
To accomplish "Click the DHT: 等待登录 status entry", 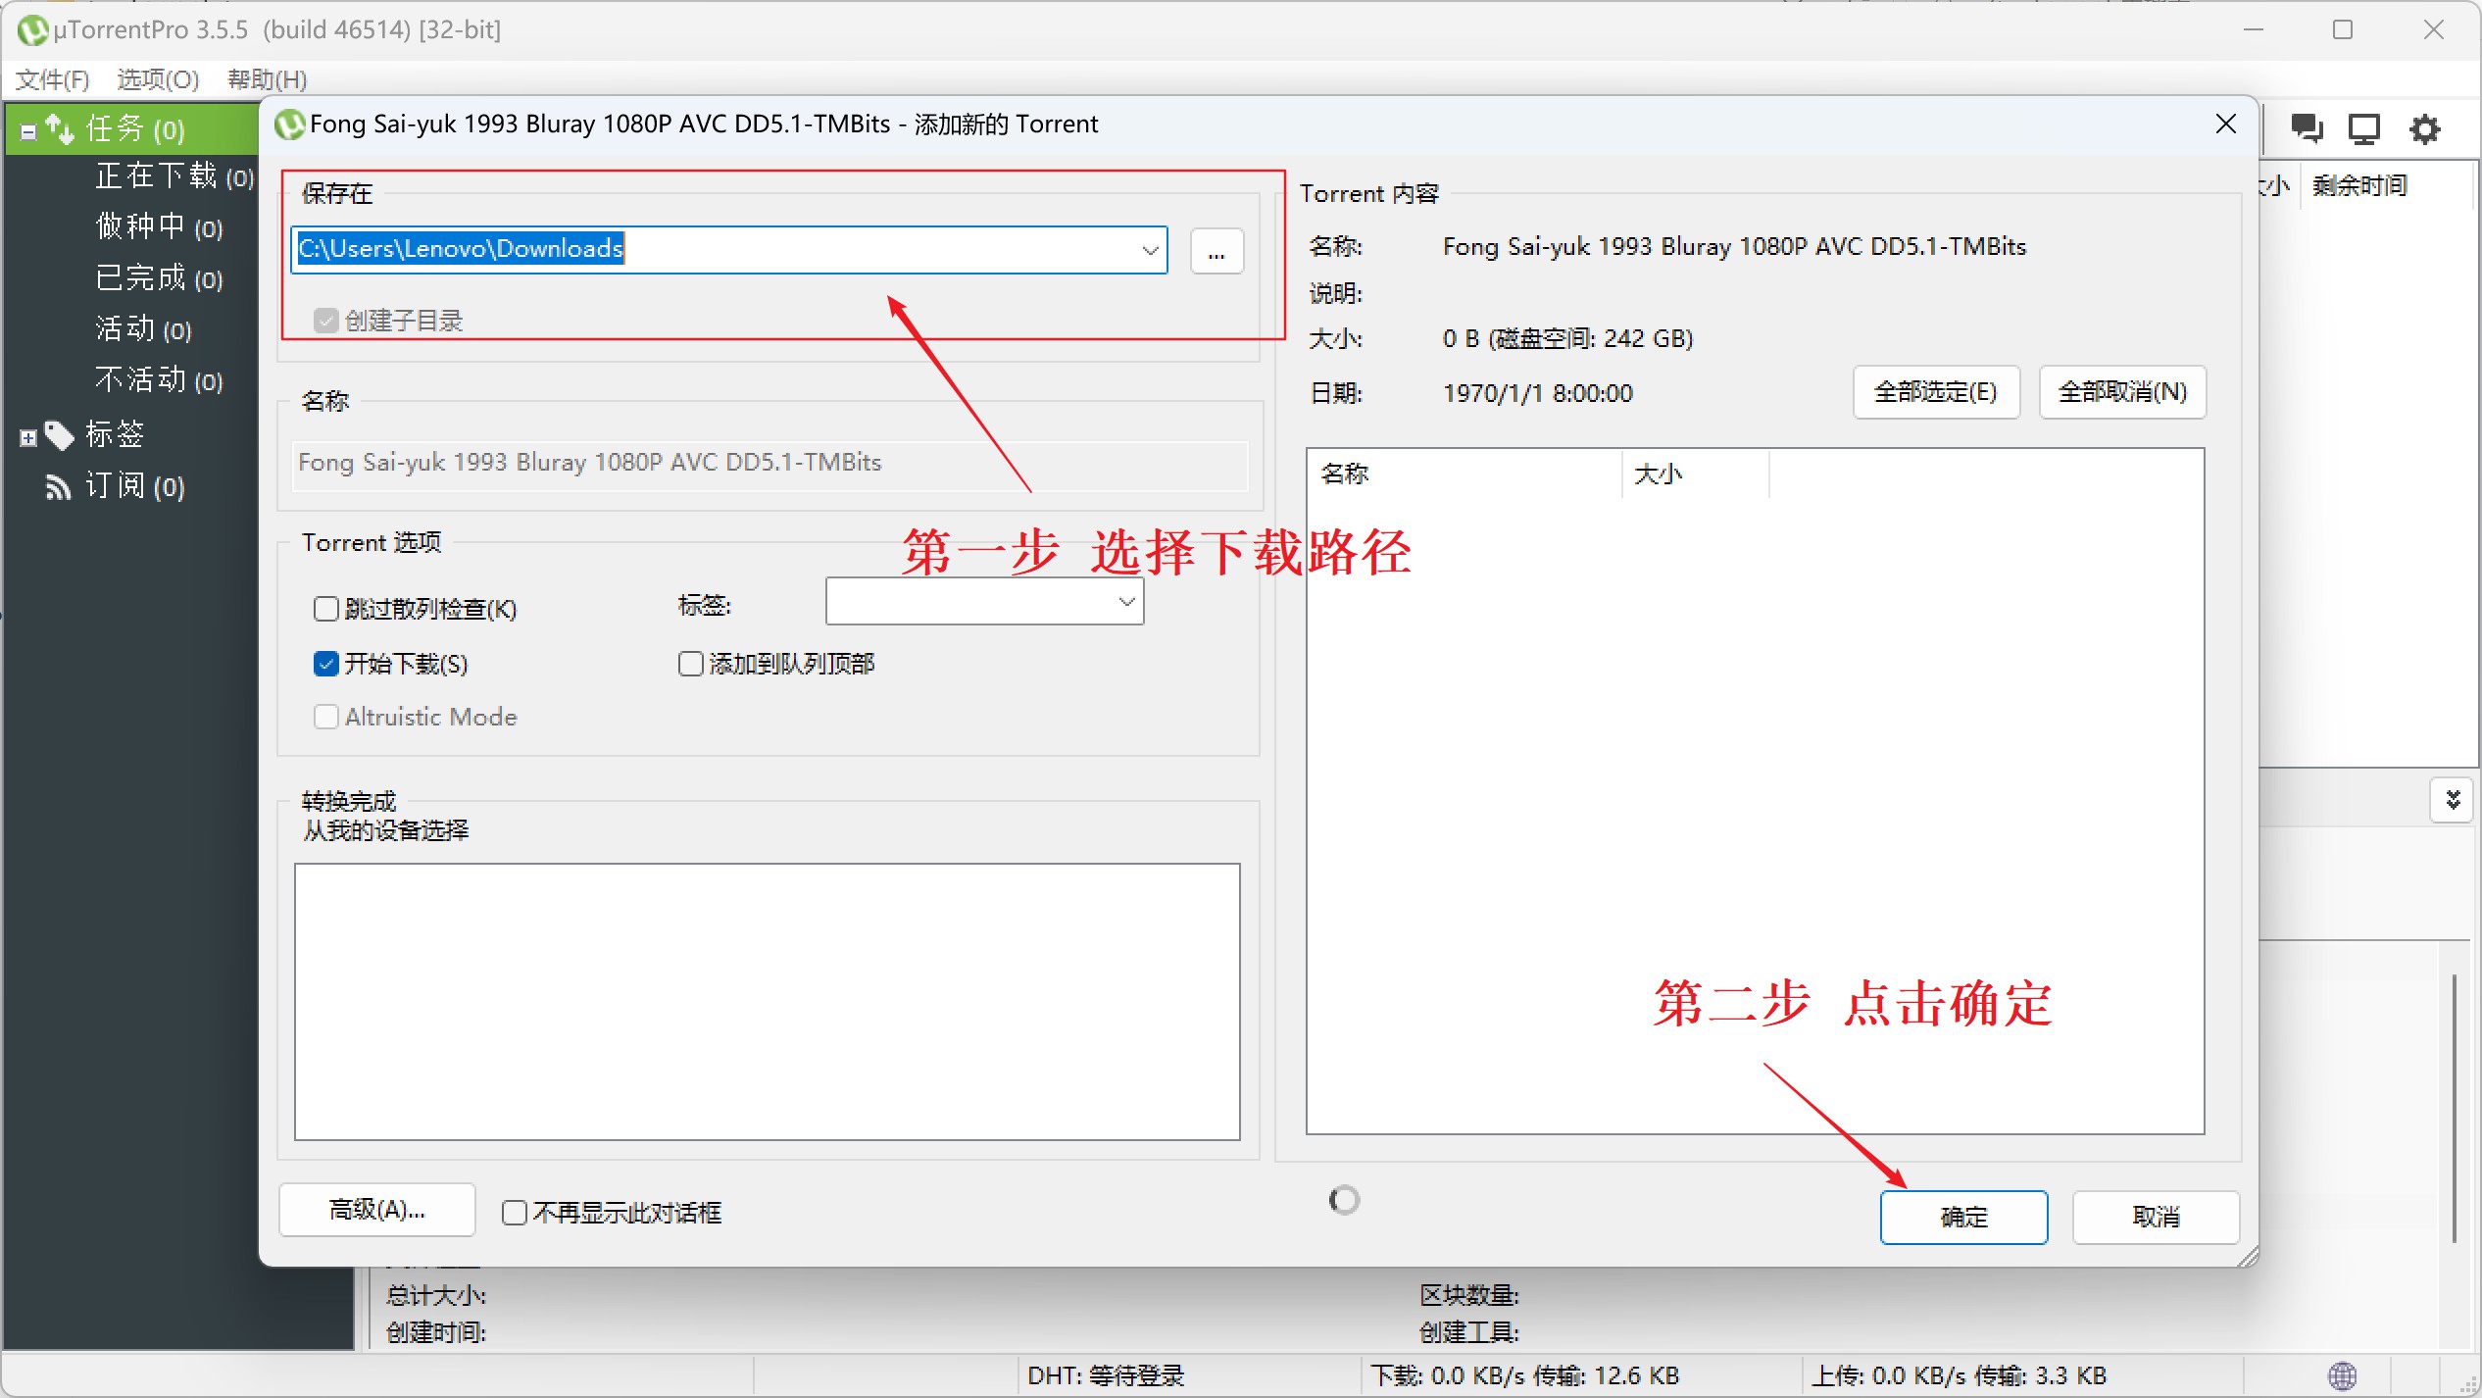I will [1106, 1376].
